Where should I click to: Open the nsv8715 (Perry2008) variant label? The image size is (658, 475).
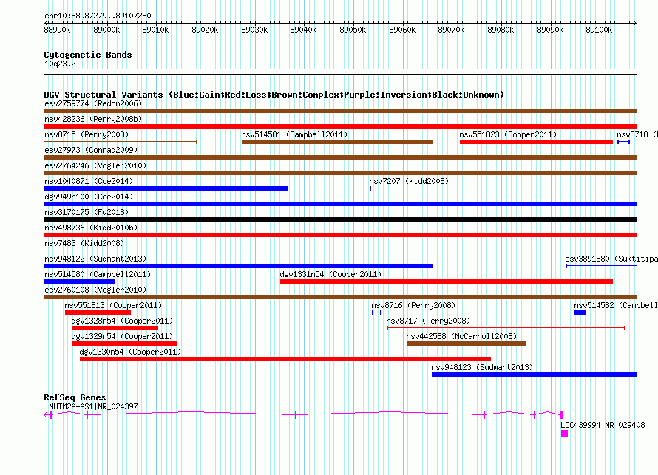pyautogui.click(x=87, y=134)
